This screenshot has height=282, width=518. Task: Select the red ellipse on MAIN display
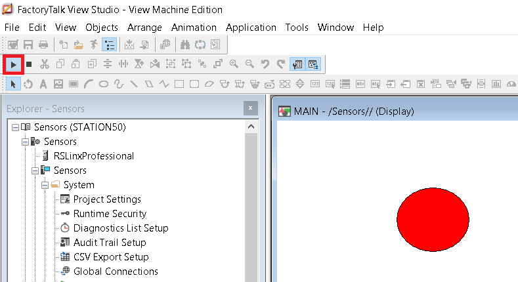tap(433, 220)
